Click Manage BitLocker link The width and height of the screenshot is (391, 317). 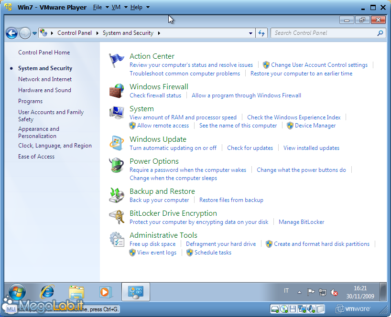pos(301,222)
